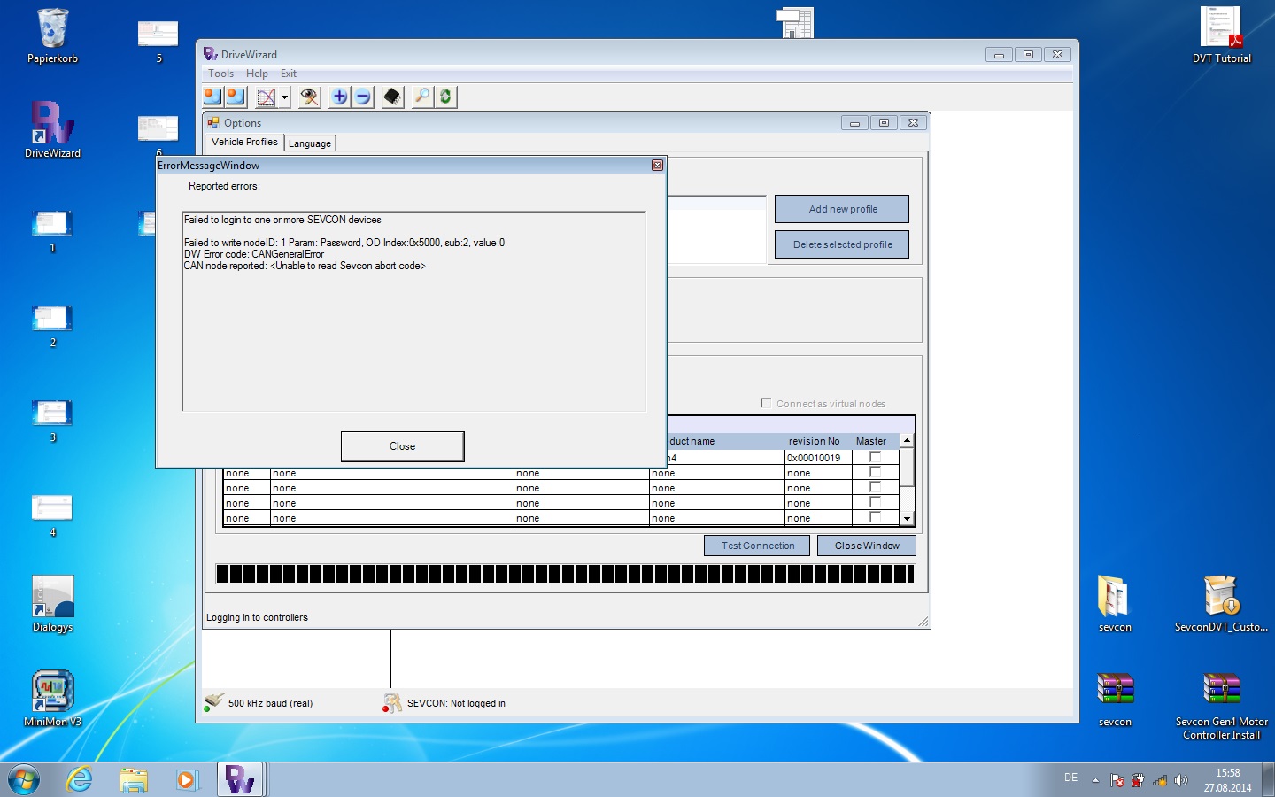Image resolution: width=1275 pixels, height=797 pixels.
Task: Select DriveWizard desktop shortcut
Action: 52,130
